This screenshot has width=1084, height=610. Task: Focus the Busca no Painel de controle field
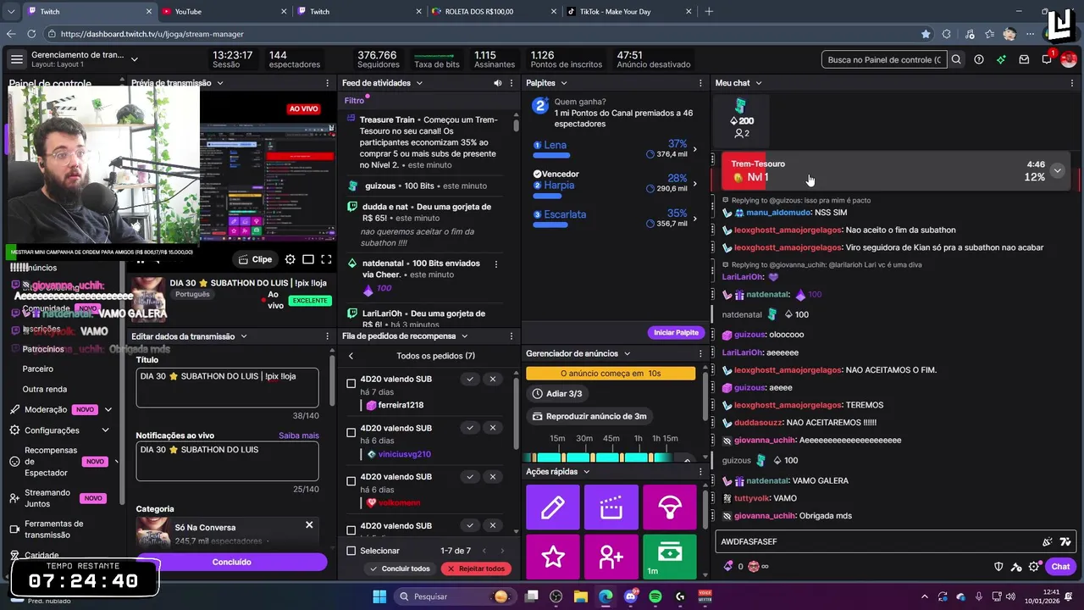(884, 59)
